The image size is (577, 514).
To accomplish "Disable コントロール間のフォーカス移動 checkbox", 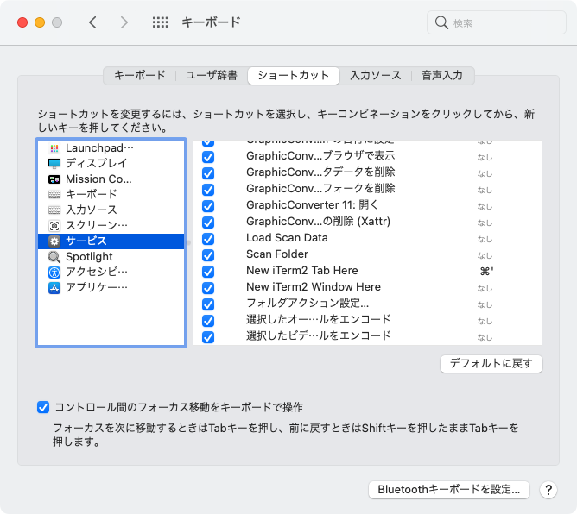I will 43,407.
